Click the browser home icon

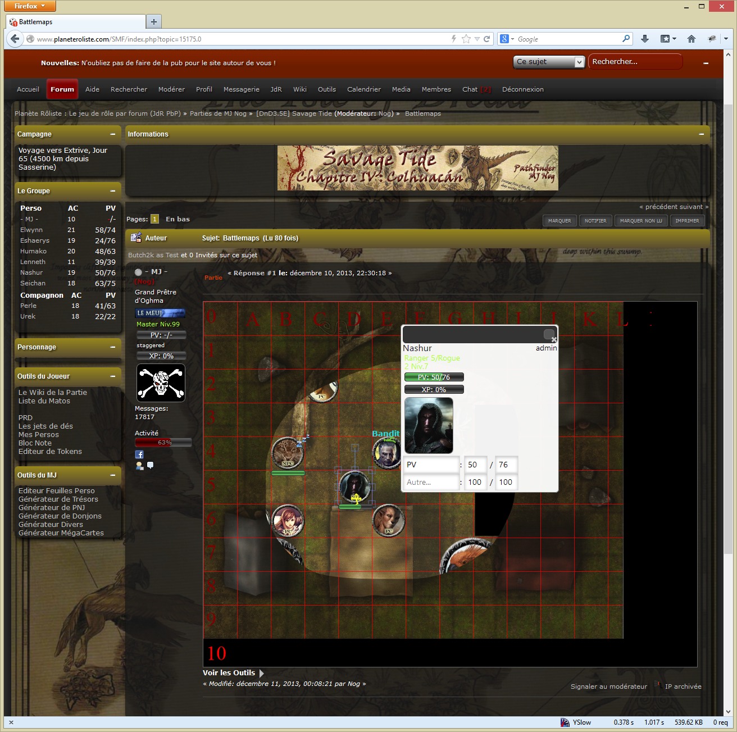click(x=691, y=39)
